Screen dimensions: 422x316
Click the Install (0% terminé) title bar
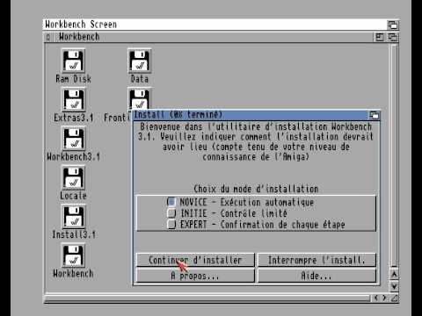(251, 115)
